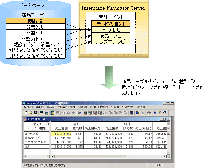This screenshot has width=212, height=168.
Task: Click 液晶テレビ box under 管理ポイント
Action: tap(110, 35)
